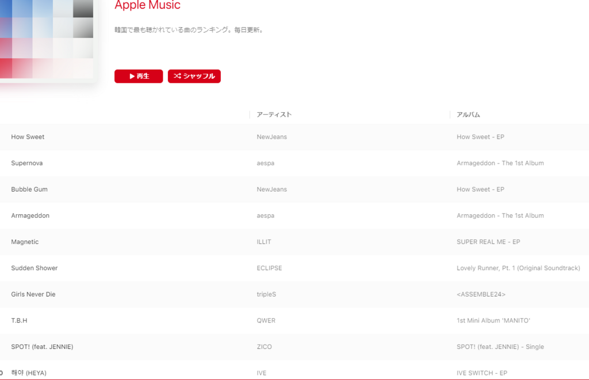Select SPOT! (feat. JENNIE) song
Image resolution: width=589 pixels, height=380 pixels.
(42, 347)
